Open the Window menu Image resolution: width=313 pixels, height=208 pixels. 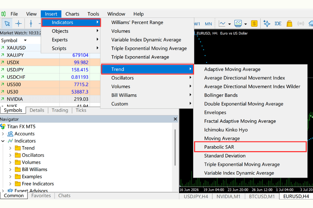116,14
